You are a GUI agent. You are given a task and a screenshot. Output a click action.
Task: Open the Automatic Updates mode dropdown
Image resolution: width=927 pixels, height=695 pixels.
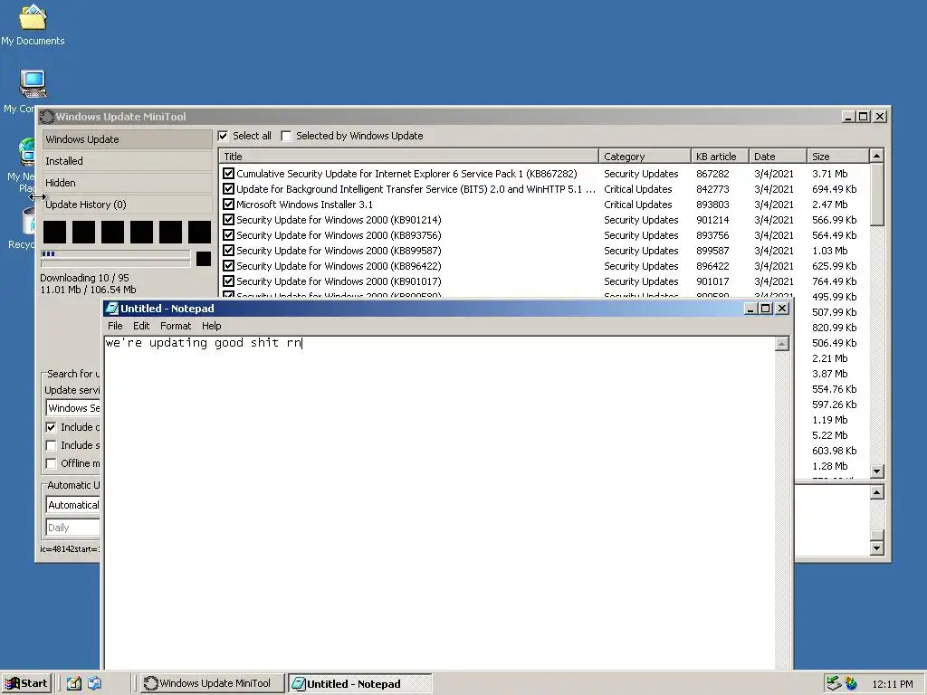pyautogui.click(x=72, y=505)
